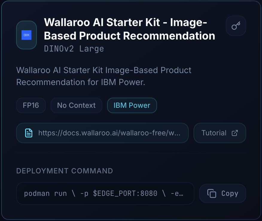Viewport: 262px width, 221px height.
Task: Click the external link icon on Tutorial
Action: point(235,133)
